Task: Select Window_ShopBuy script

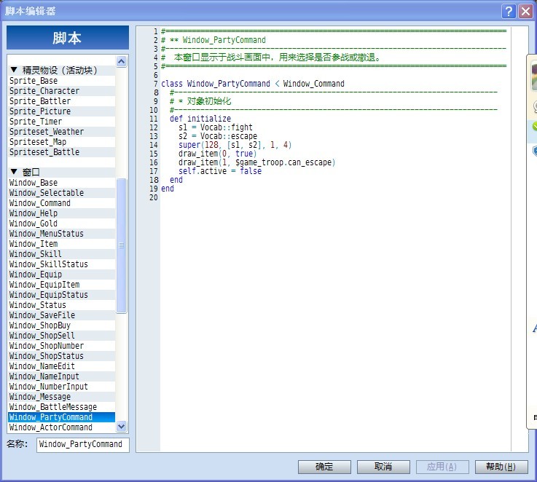Action: coord(62,325)
